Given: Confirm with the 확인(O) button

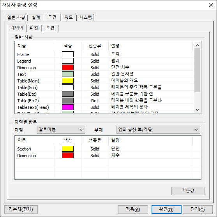Looking at the screenshot, I should point(166,209).
